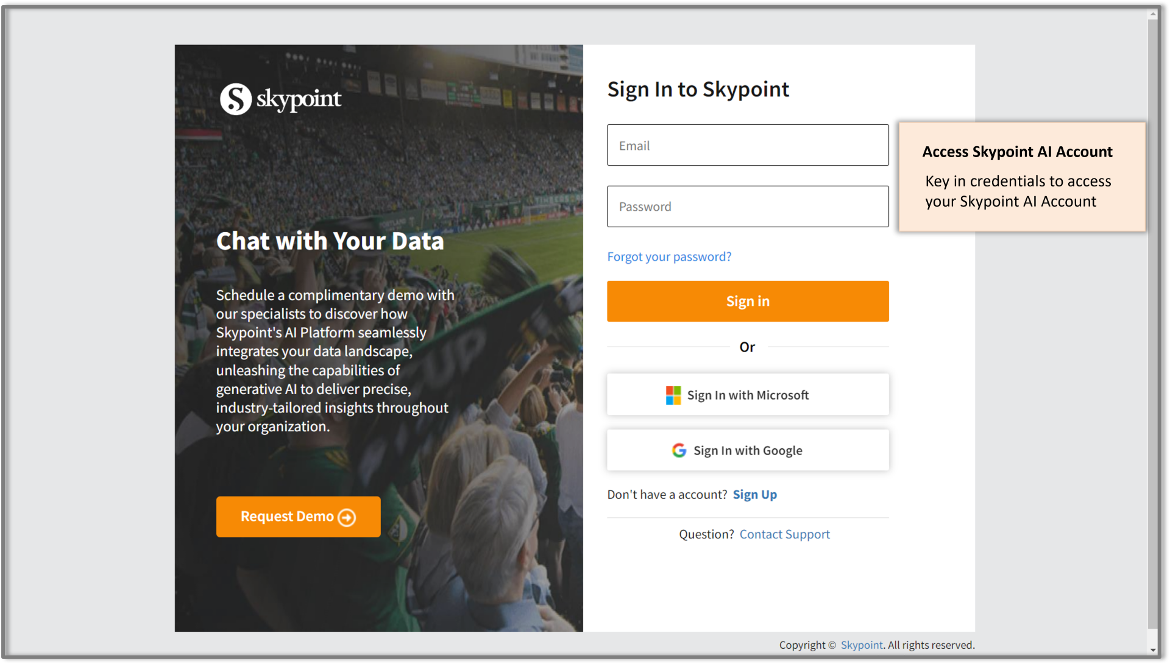
Task: Open the Skypoint copyright footer link
Action: [x=861, y=645]
